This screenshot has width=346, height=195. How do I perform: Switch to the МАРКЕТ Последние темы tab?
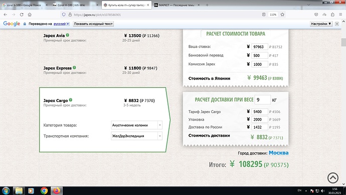click(x=177, y=5)
